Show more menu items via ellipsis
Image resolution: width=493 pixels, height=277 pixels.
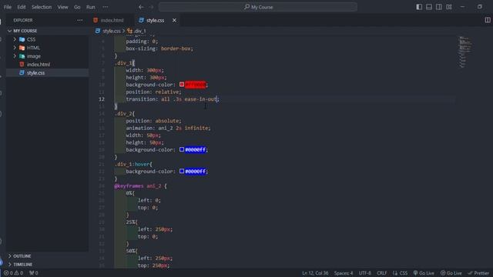coord(106,7)
